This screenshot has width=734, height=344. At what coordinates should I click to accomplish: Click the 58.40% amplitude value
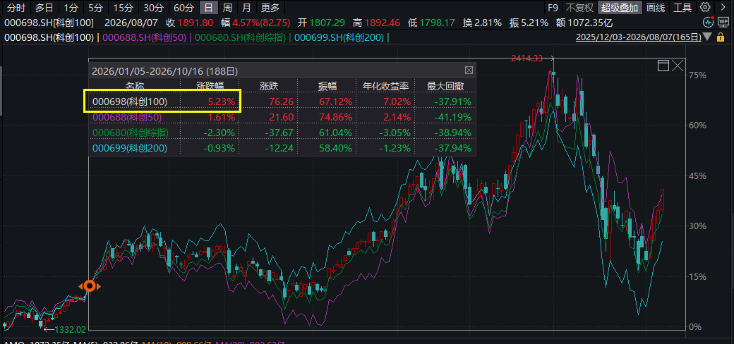point(335,148)
